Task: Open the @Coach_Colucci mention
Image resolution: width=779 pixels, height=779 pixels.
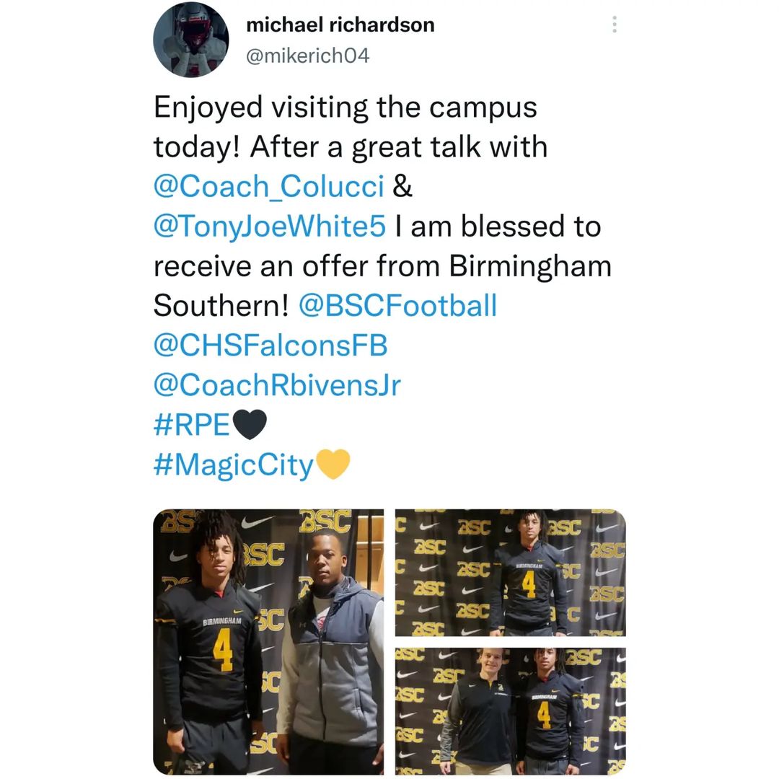Action: [269, 186]
